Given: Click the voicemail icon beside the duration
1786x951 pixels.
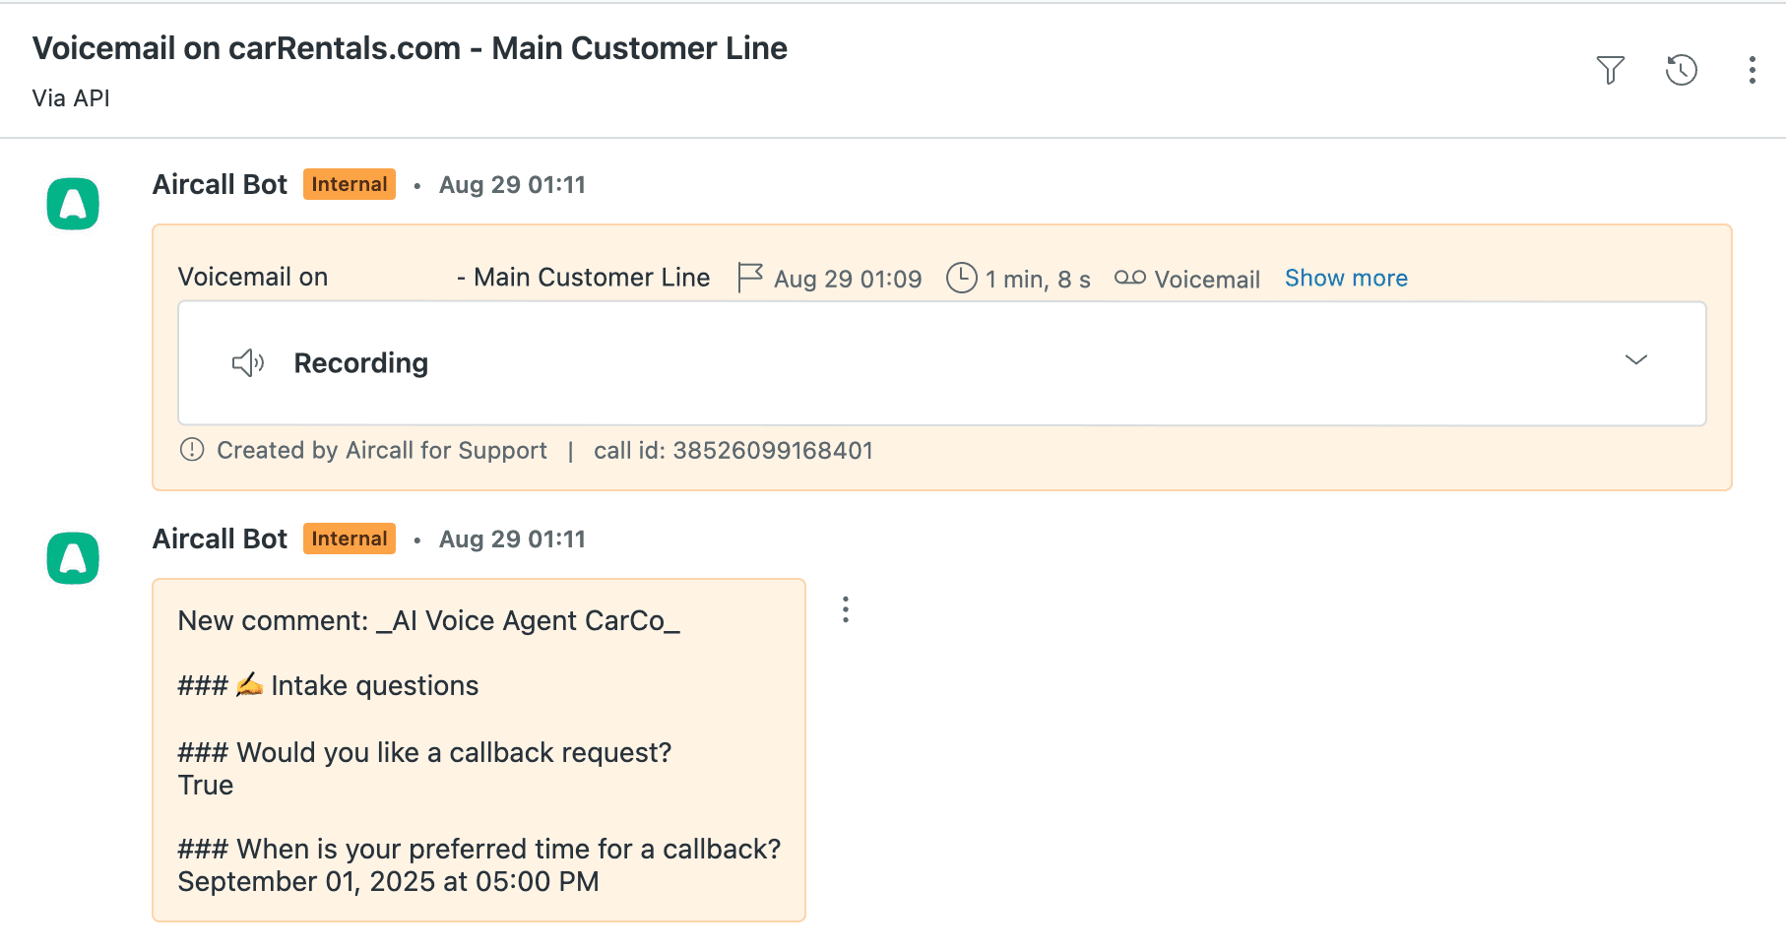Looking at the screenshot, I should (1130, 278).
